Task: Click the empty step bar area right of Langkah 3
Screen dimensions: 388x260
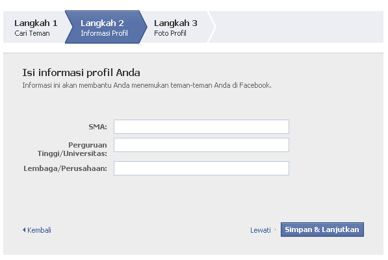Action: 300,27
